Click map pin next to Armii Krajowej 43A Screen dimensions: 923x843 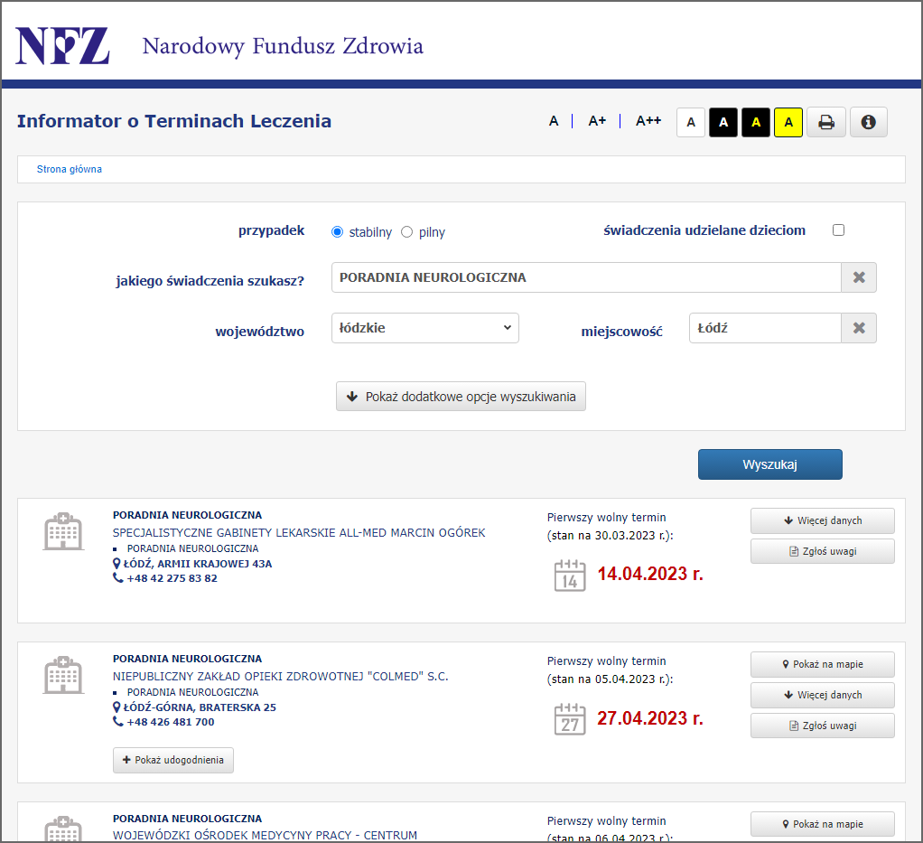tap(117, 564)
